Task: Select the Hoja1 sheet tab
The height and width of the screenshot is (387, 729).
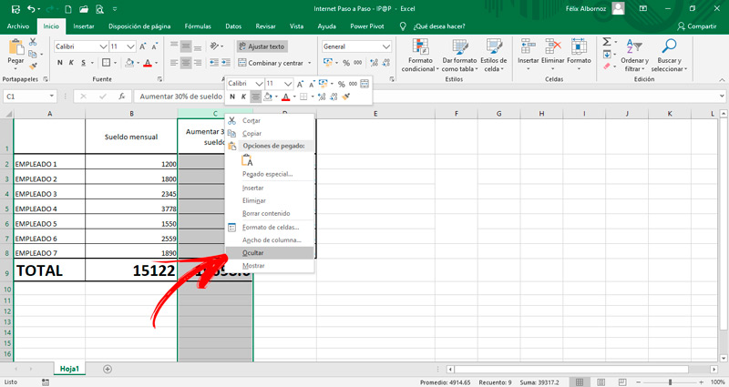Action: pyautogui.click(x=69, y=369)
